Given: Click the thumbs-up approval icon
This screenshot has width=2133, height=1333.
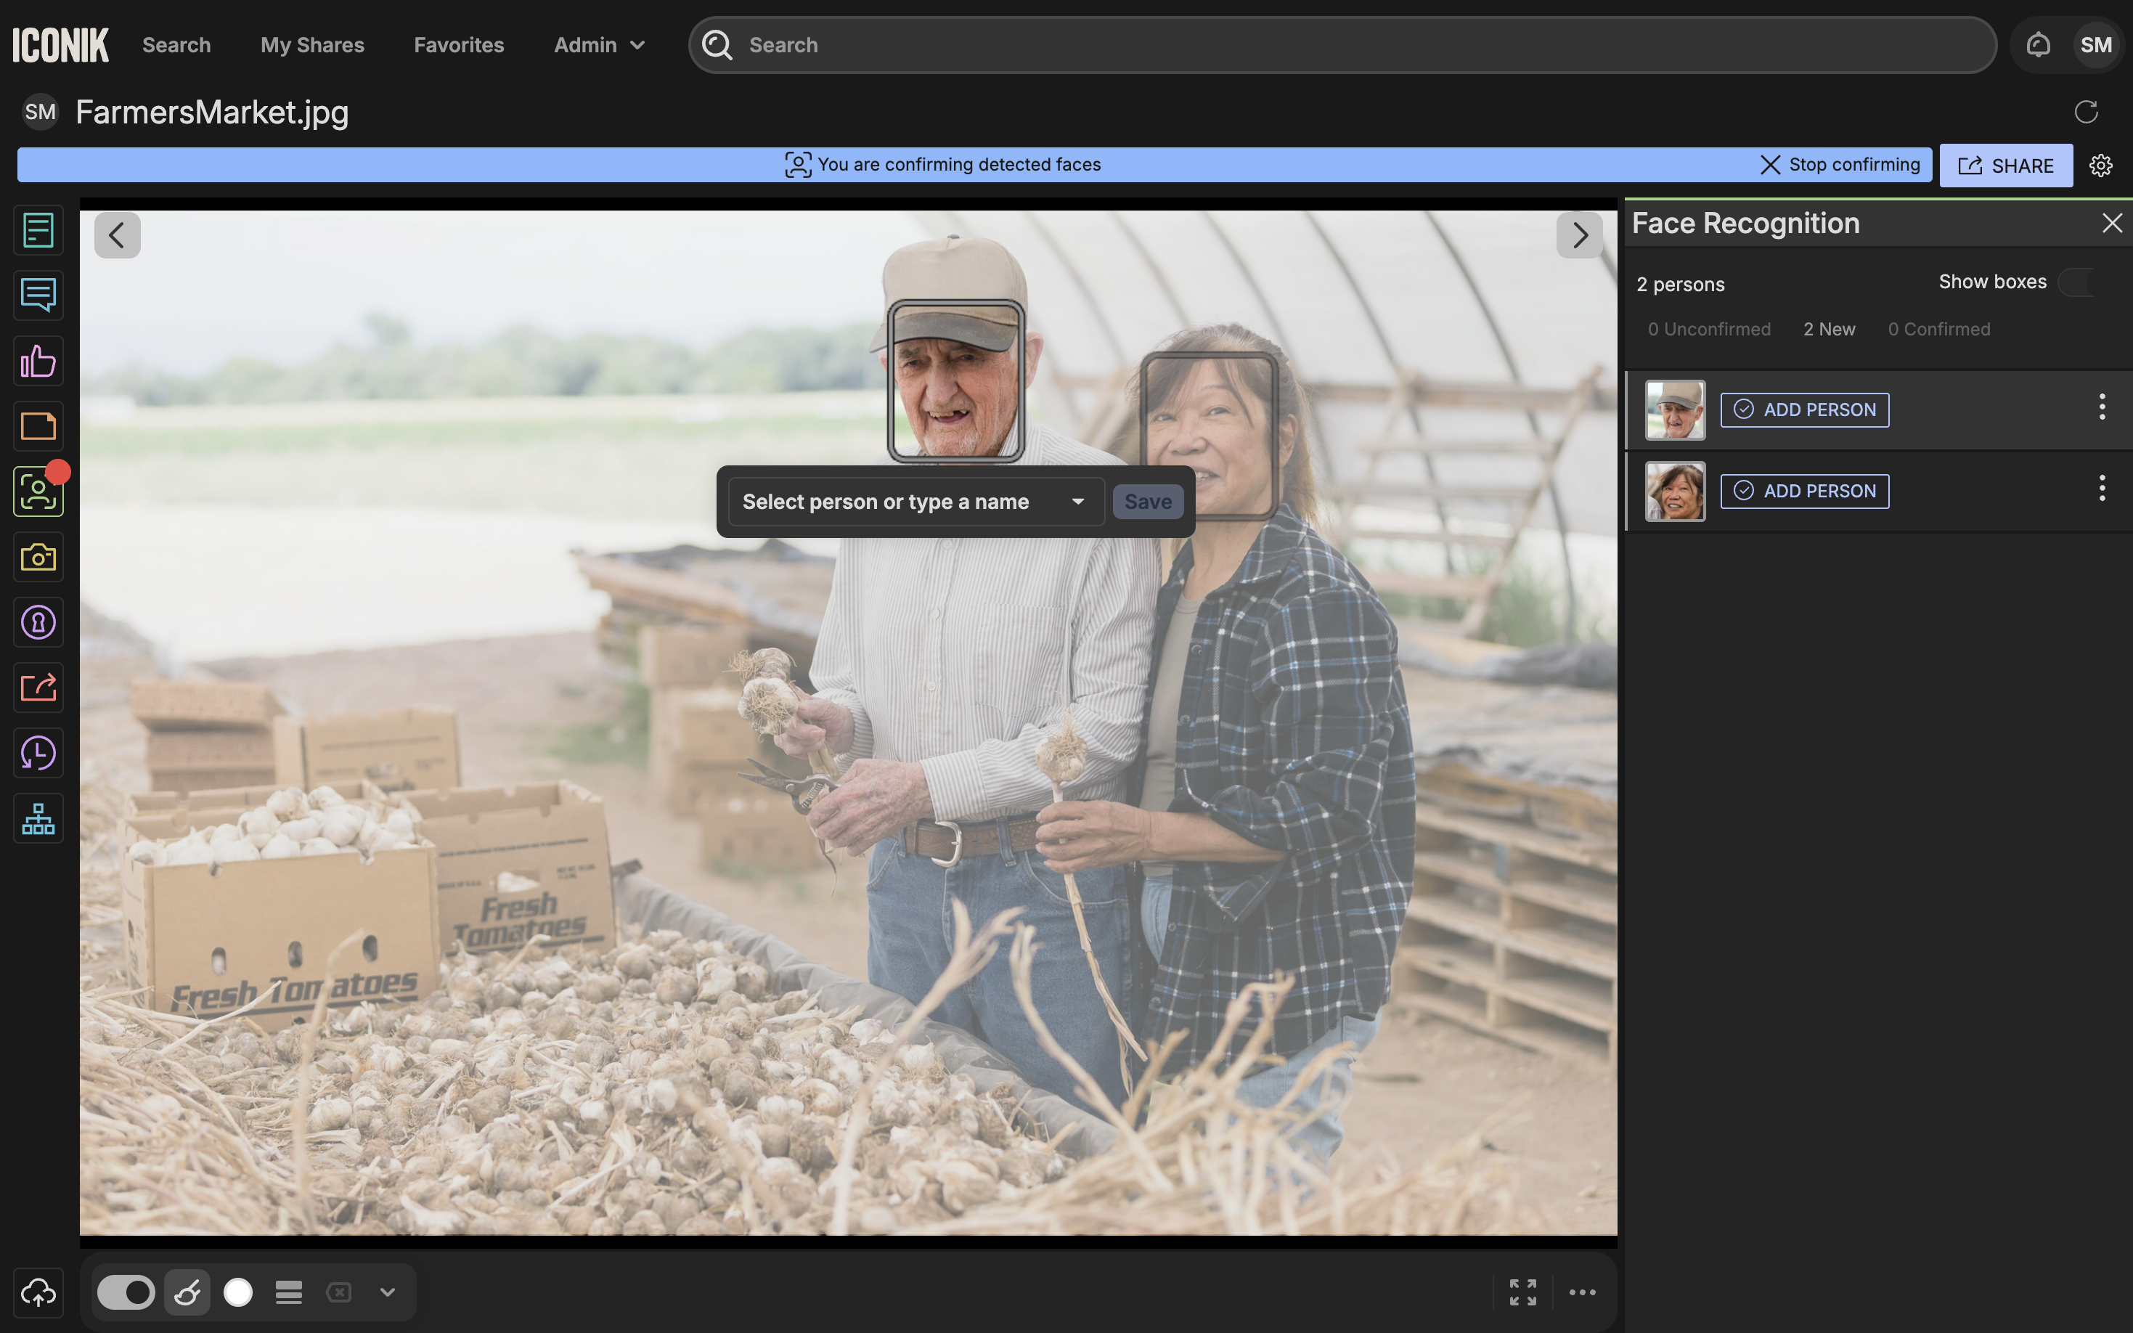Looking at the screenshot, I should coord(38,362).
